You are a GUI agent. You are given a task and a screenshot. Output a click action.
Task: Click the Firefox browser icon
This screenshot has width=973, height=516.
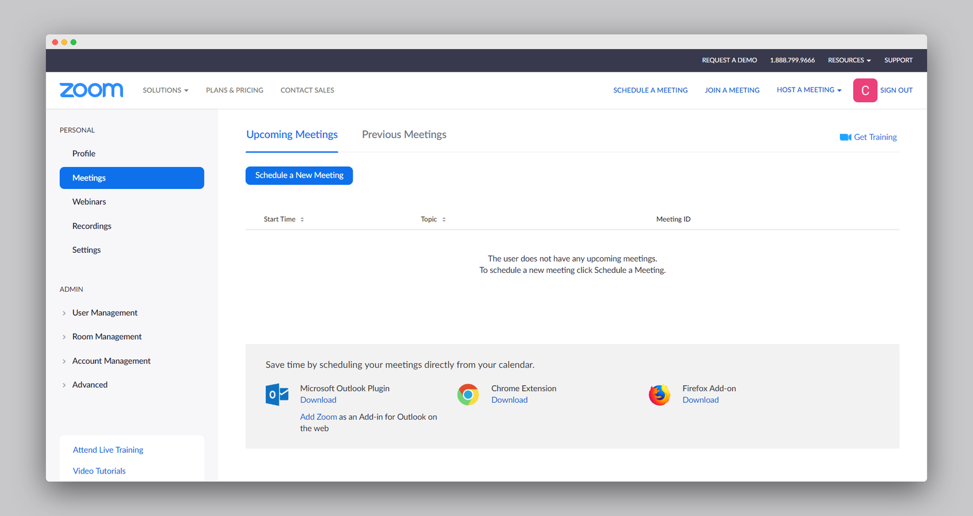[659, 395]
